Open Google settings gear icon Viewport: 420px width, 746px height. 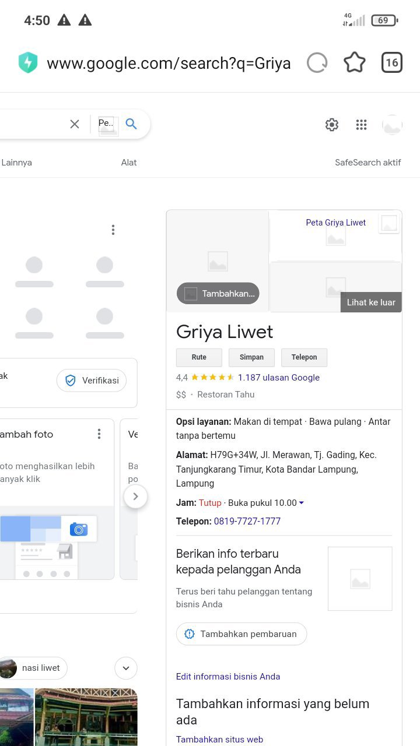point(332,125)
